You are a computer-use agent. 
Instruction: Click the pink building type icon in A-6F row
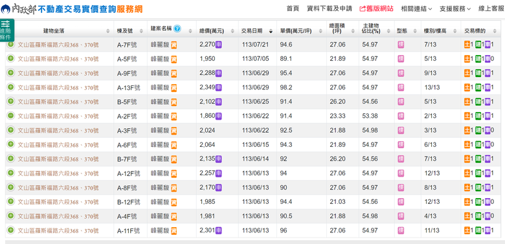(401, 145)
